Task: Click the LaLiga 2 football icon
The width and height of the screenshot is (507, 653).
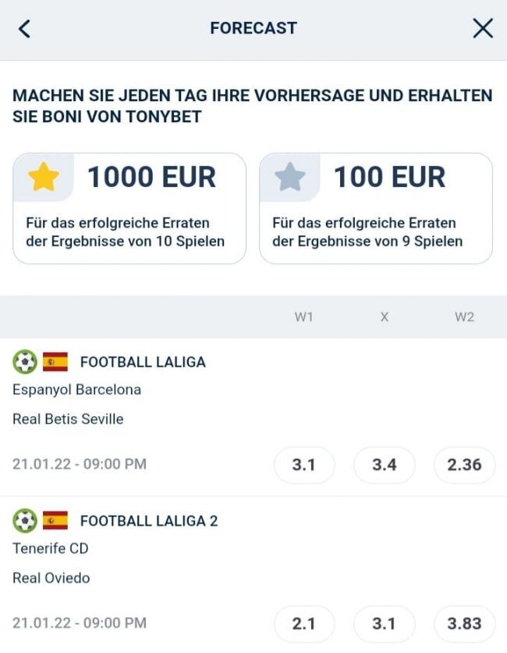Action: [x=25, y=521]
